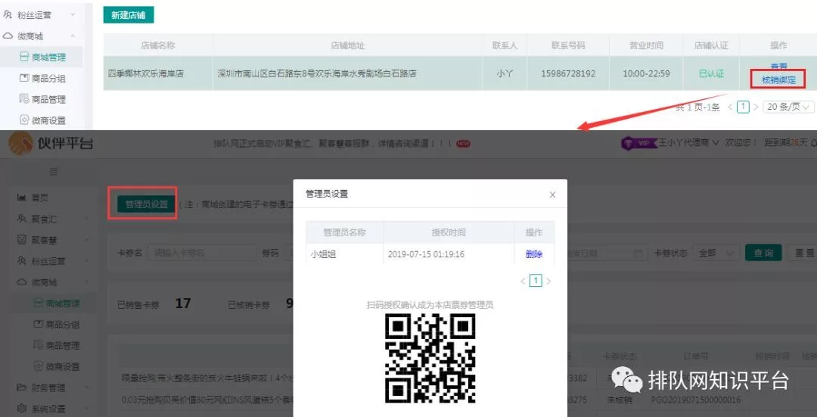The image size is (817, 417).
Task: Collapse the 微商城 menu in top sidebar
Action: pos(73,36)
